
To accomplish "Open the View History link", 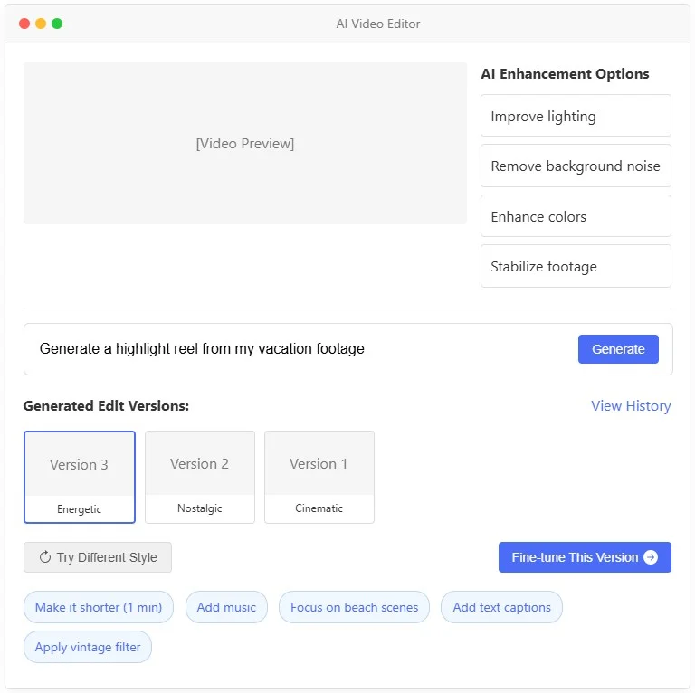I will (630, 406).
